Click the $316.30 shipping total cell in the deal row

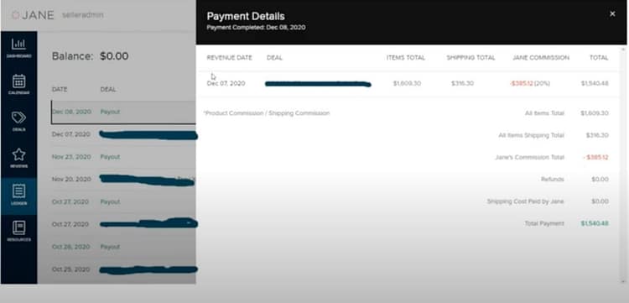pyautogui.click(x=462, y=83)
